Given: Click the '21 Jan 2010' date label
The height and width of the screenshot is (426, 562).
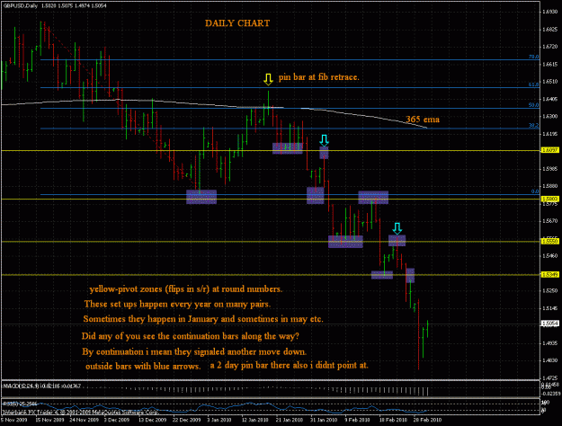Looking at the screenshot, I should [x=289, y=420].
